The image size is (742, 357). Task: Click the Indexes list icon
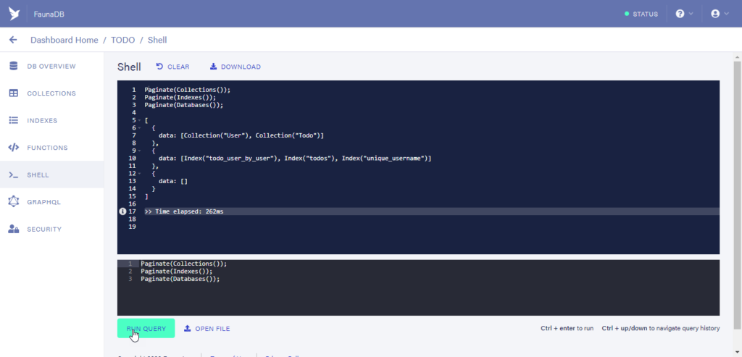[14, 121]
